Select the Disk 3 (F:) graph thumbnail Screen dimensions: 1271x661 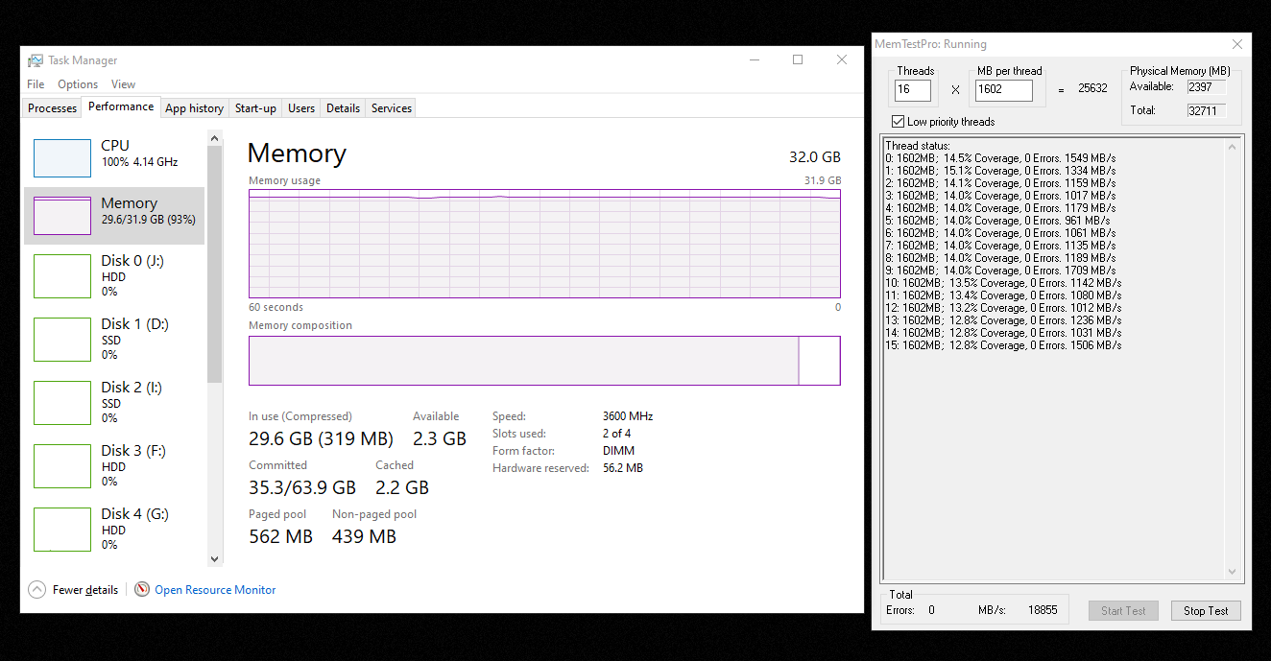[x=62, y=466]
